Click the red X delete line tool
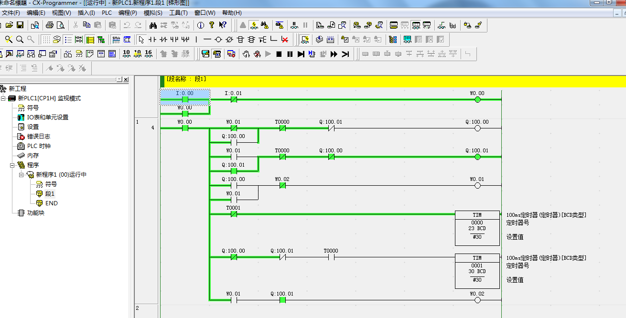The image size is (626, 318). pos(285,40)
